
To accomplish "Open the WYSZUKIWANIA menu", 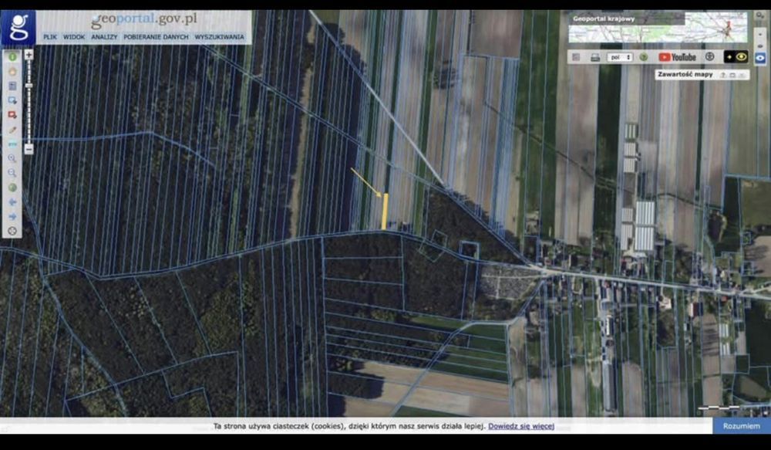I will pos(219,37).
